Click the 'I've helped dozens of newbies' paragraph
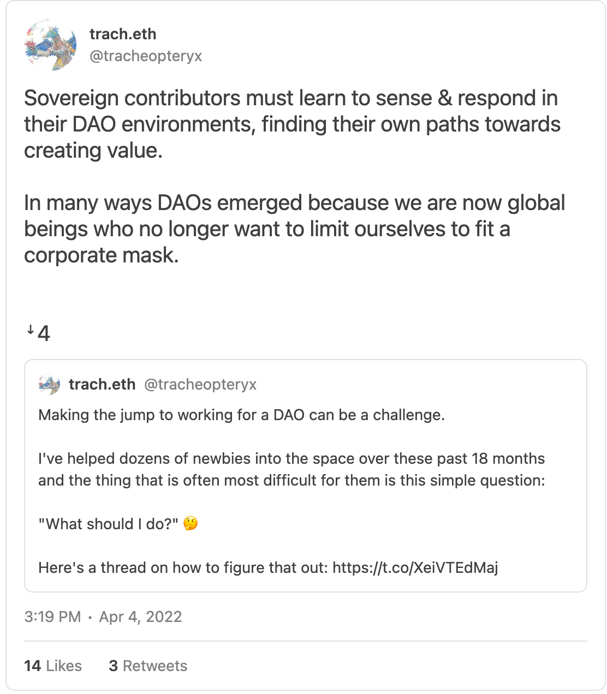Screen dimensions: 607x694 (x=291, y=469)
